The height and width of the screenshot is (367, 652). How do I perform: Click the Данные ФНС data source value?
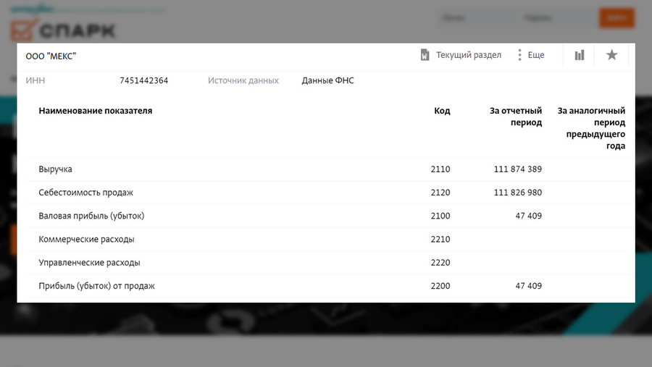[327, 80]
